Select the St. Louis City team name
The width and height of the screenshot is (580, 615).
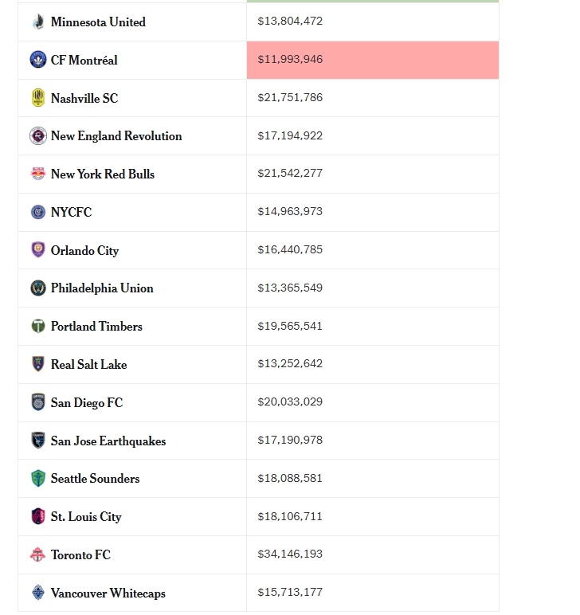pyautogui.click(x=86, y=517)
